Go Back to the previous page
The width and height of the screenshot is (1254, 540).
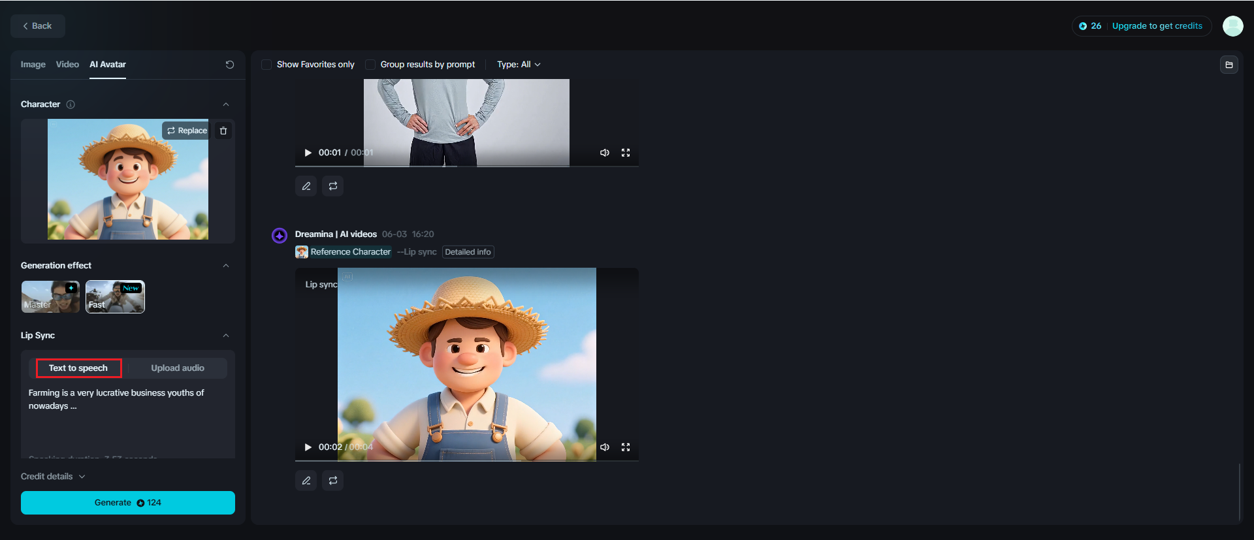point(38,26)
